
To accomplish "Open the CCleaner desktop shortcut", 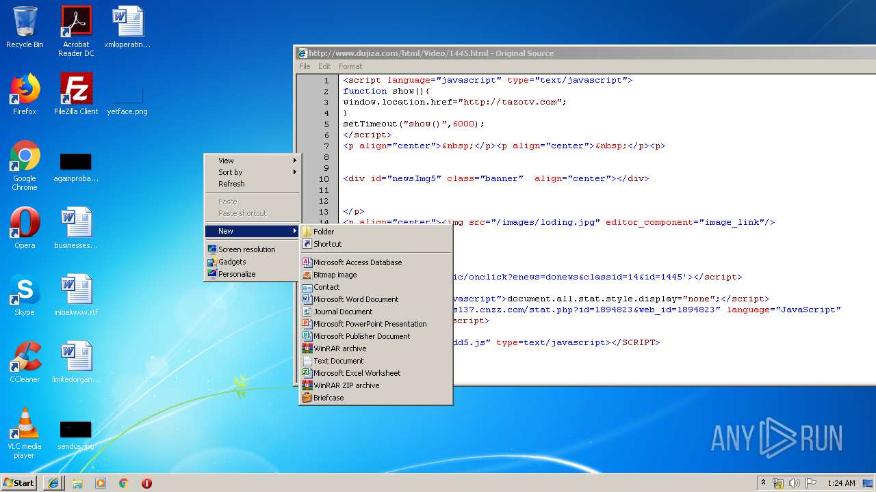I will point(25,362).
